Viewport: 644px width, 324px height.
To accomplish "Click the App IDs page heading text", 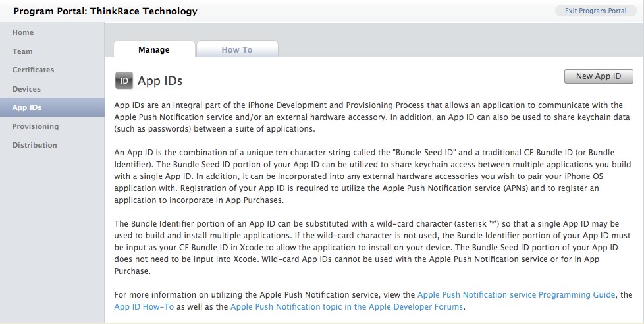I will coord(160,81).
